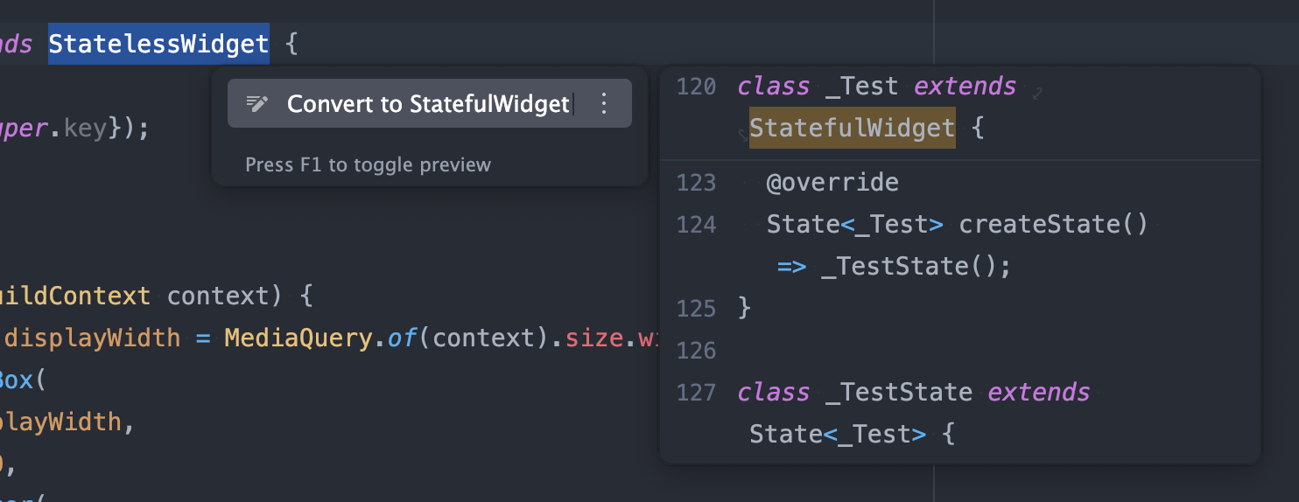Click the soft-wrap arrow before highlighted StatefulWidget
Image resolution: width=1299 pixels, height=502 pixels.
click(x=741, y=134)
